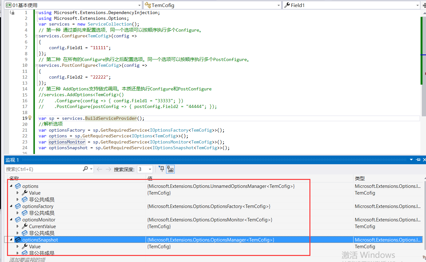Click the wrench icon of Value under options
The width and height of the screenshot is (426, 262).
pos(25,193)
